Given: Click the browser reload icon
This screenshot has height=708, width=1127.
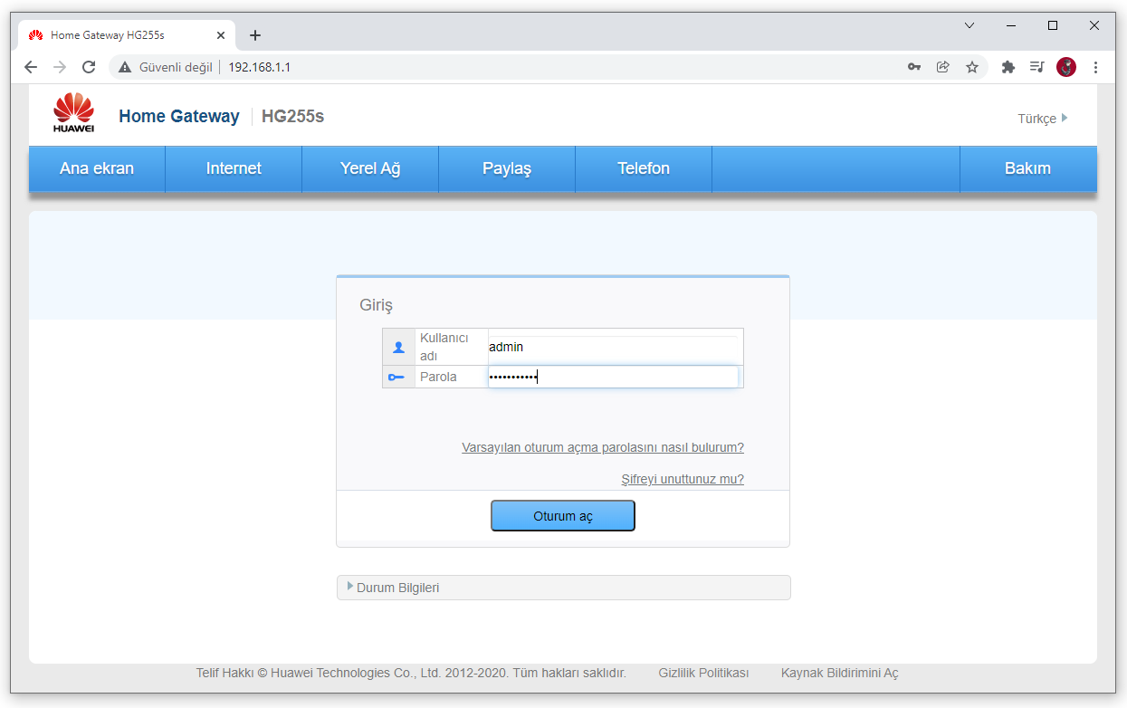Looking at the screenshot, I should pos(89,67).
